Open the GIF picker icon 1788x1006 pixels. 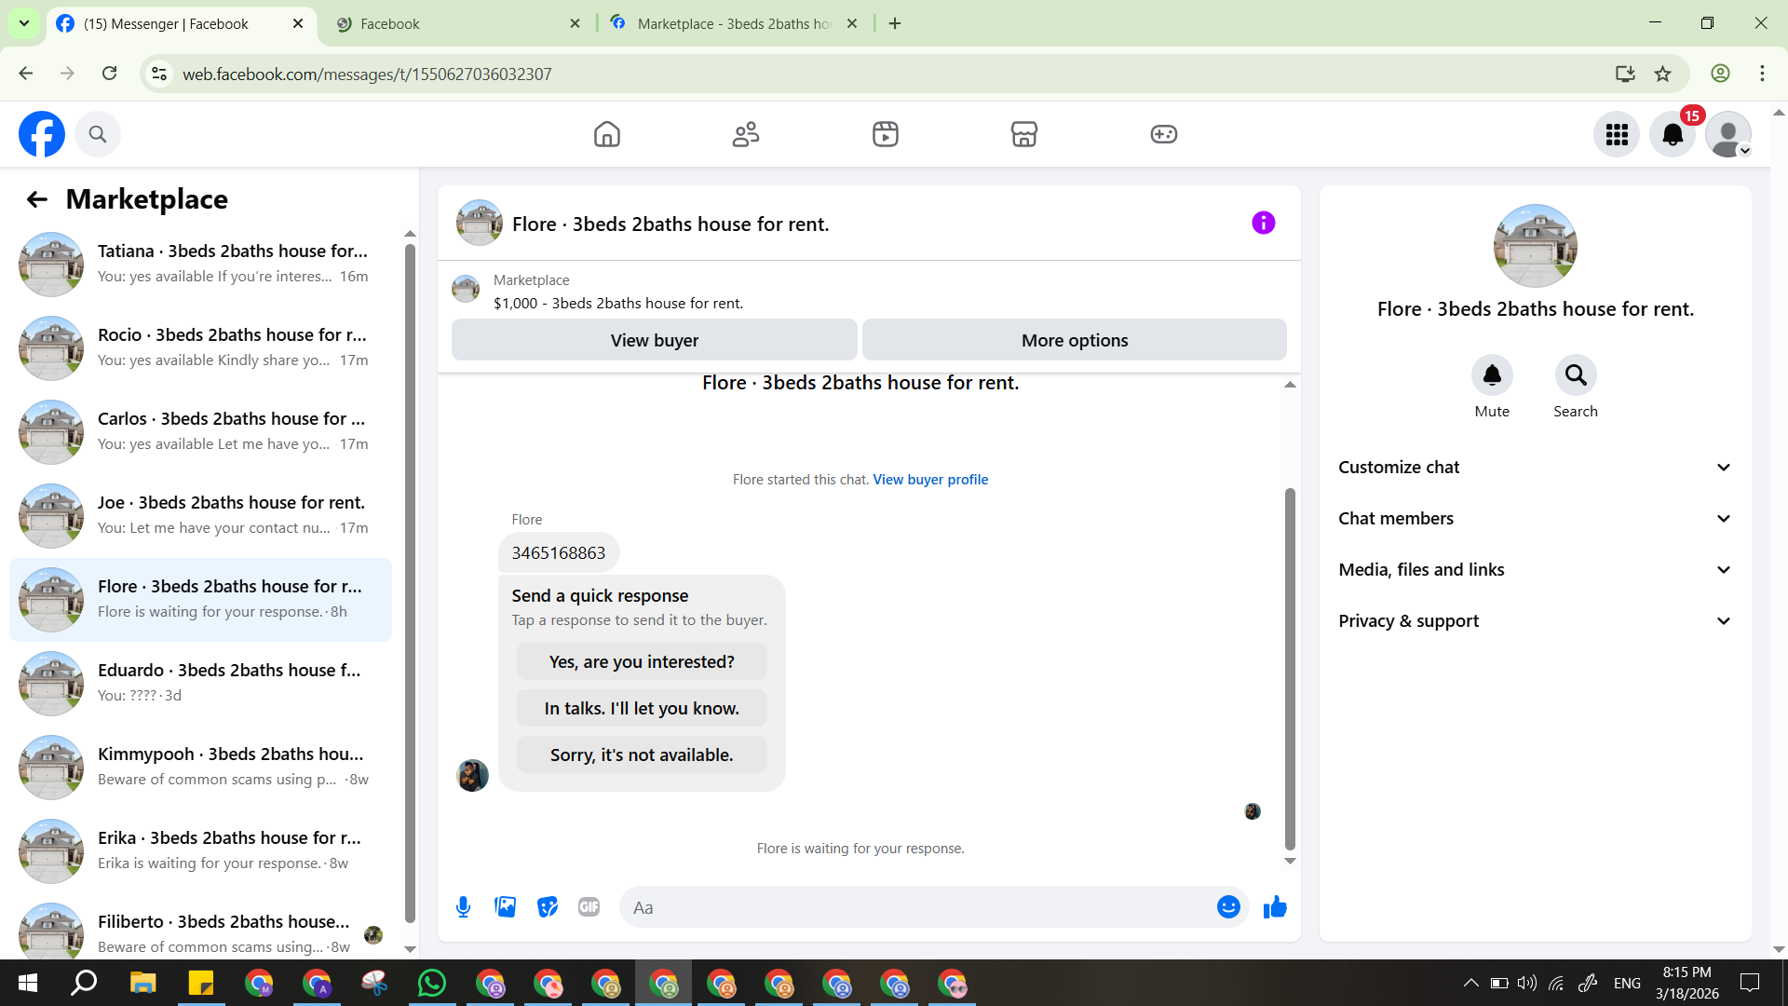589,907
